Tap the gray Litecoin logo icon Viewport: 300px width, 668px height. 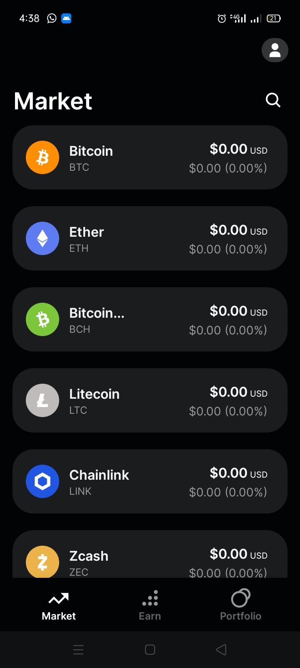click(42, 400)
